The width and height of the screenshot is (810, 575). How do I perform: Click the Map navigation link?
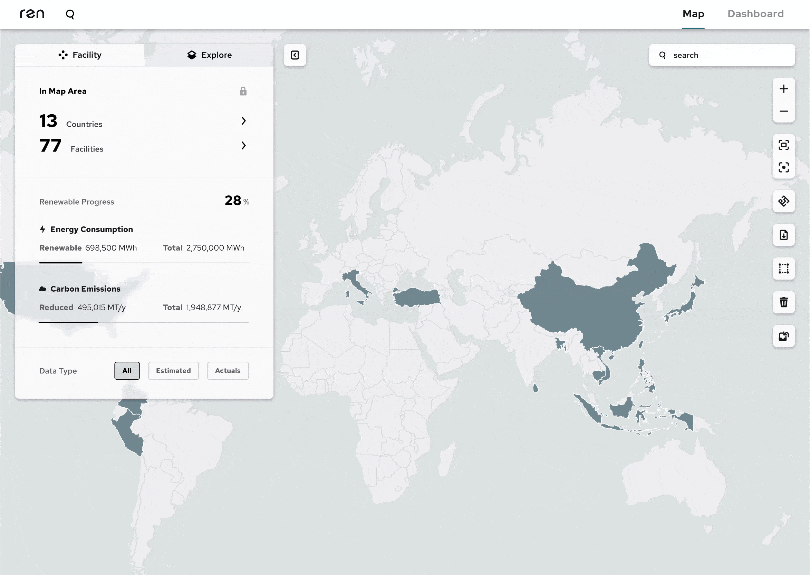click(x=694, y=14)
